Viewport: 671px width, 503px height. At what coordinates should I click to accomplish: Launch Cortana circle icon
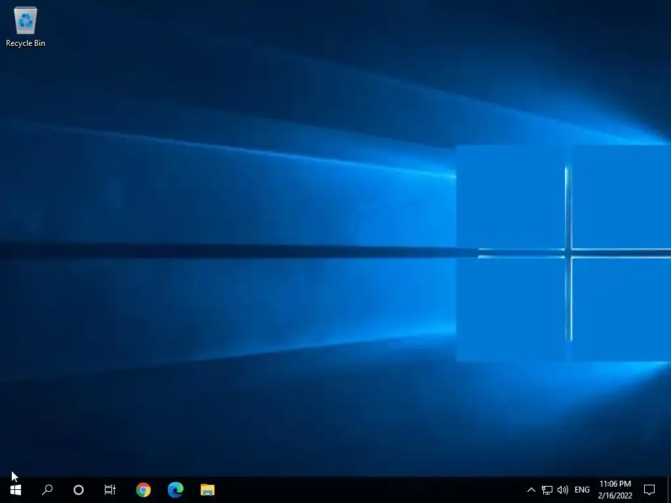pyautogui.click(x=79, y=490)
